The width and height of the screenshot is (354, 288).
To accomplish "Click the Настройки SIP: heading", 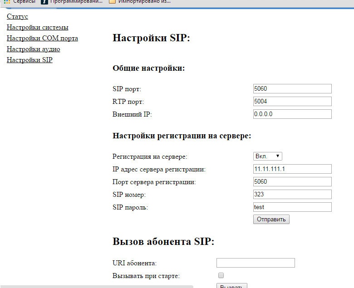I will point(151,38).
